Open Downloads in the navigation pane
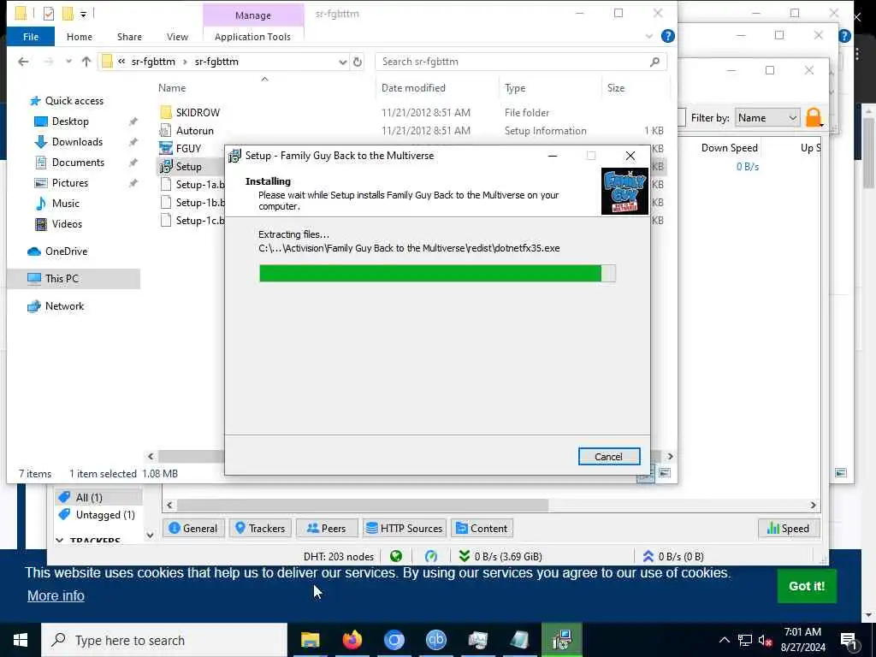Viewport: 876px width, 657px height. pos(77,142)
